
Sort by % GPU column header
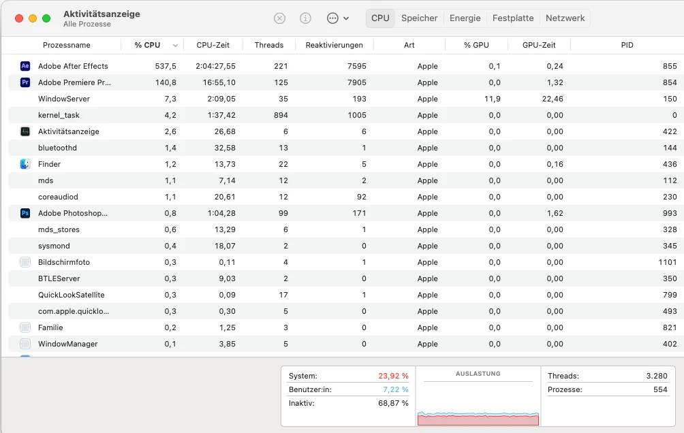(476, 45)
